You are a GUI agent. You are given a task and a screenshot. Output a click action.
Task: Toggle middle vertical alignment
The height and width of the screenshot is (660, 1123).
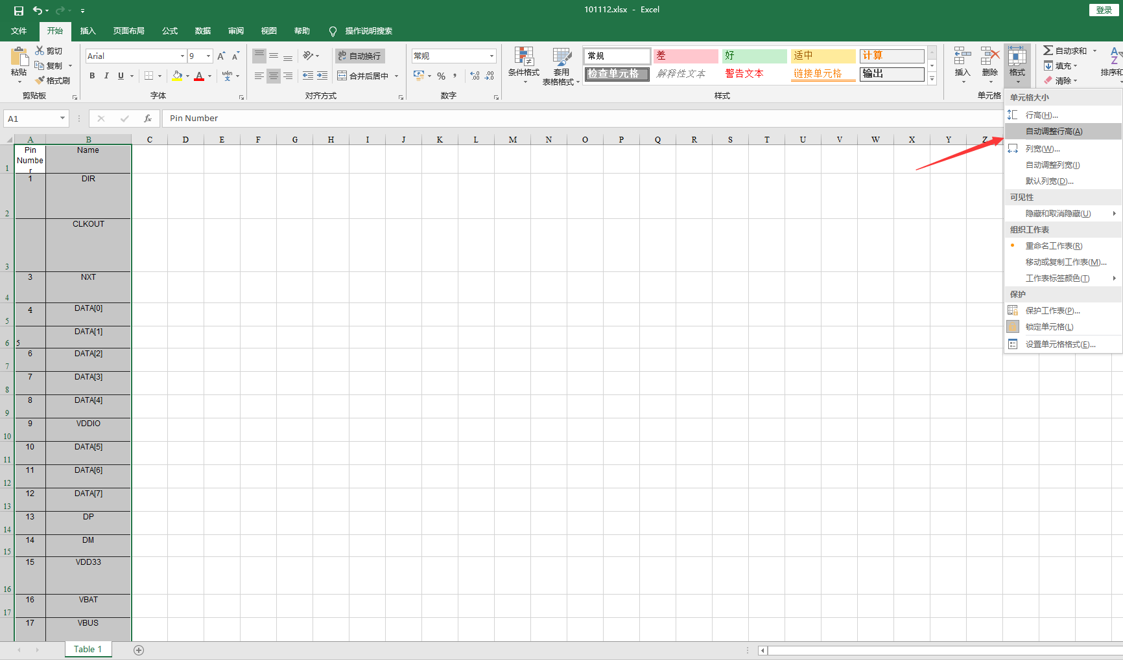pos(274,56)
